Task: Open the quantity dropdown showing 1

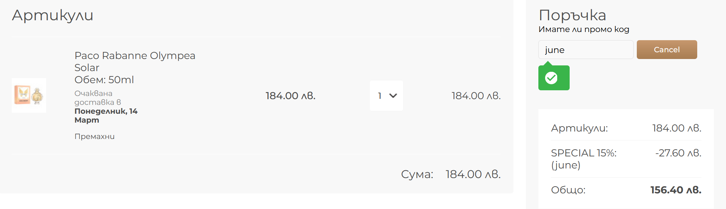Action: click(x=386, y=96)
